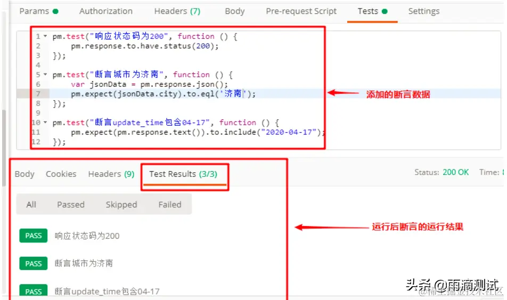Viewport: 507px width, 300px height.
Task: Filter test results by Passed
Action: tap(71, 205)
